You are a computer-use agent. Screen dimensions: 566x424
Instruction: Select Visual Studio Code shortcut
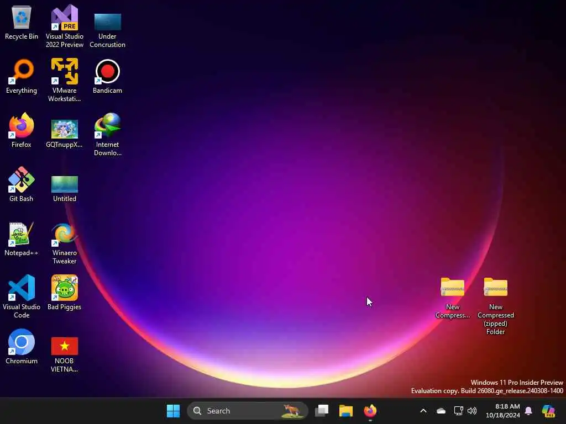(22, 296)
